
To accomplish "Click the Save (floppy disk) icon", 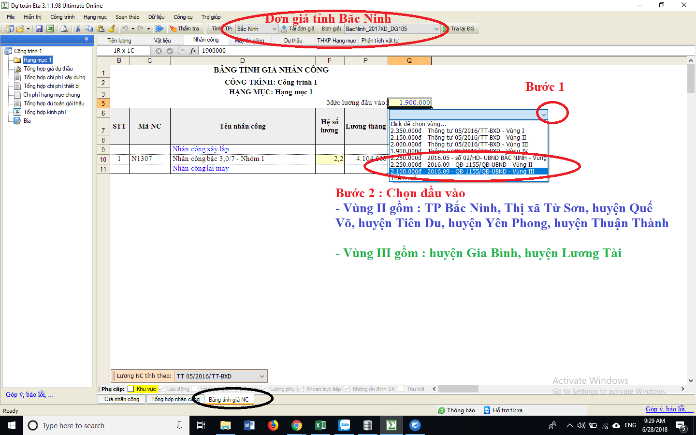I will click(x=39, y=29).
